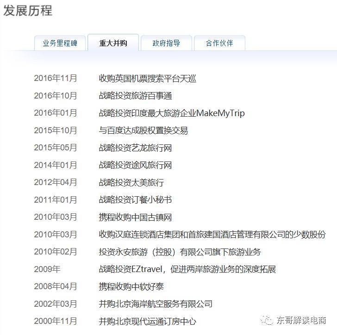Select text 战略投资太美旅行
The image size is (337, 335).
point(131,183)
